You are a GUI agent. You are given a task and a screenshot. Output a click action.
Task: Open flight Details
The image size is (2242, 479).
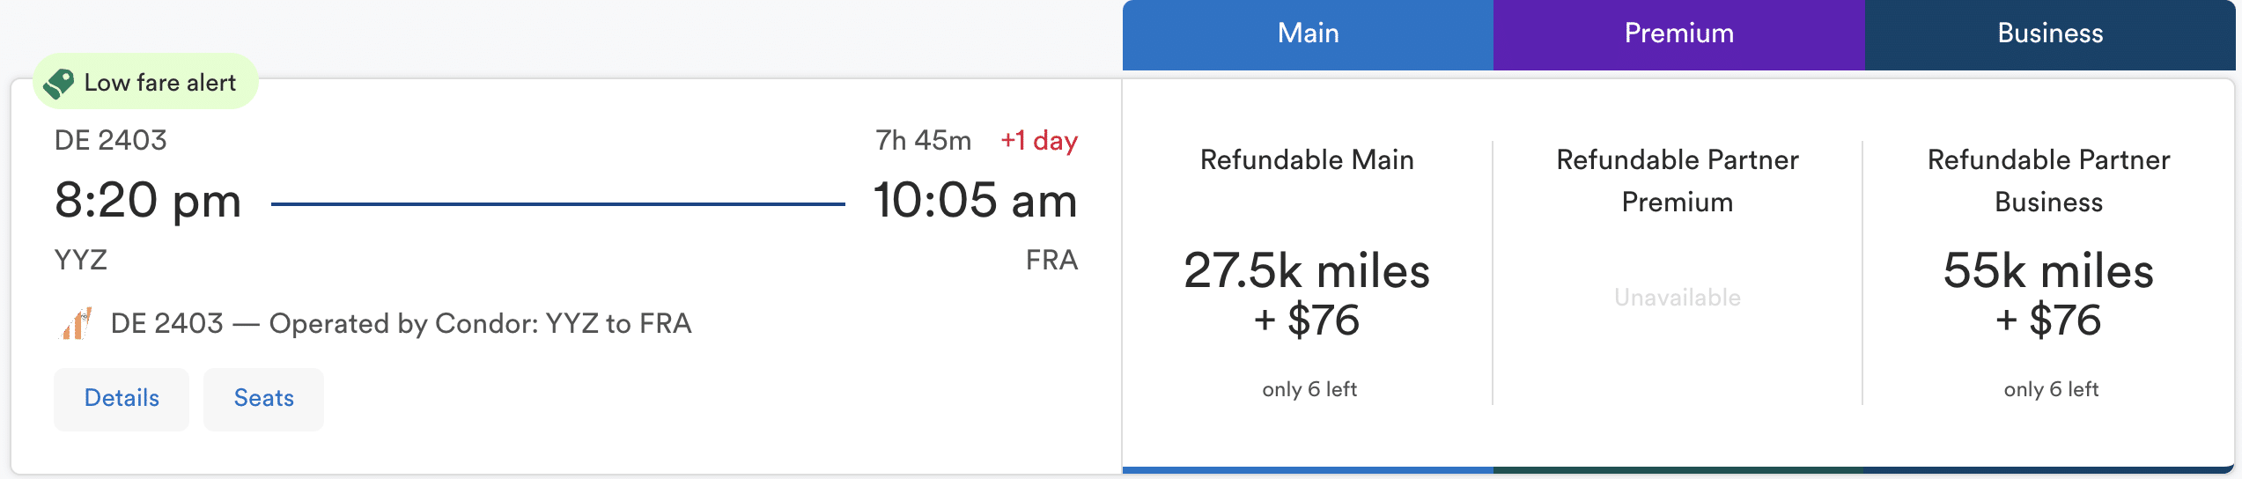pyautogui.click(x=122, y=399)
